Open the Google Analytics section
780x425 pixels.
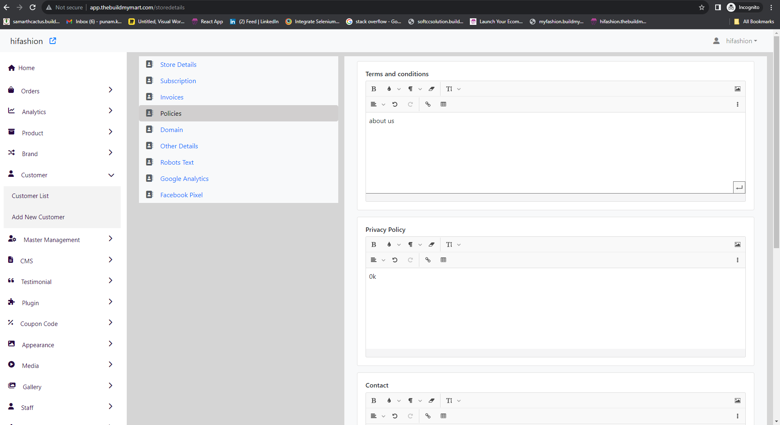click(184, 178)
